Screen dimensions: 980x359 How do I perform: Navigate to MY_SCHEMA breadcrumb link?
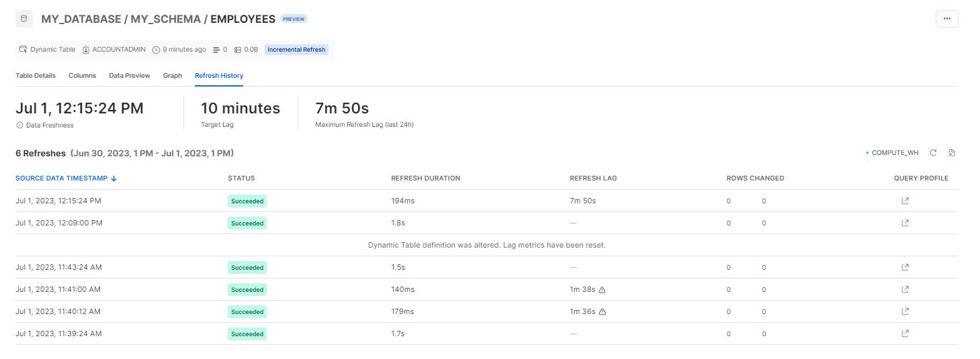point(166,19)
